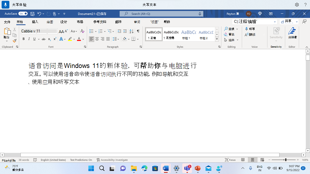Open the font color dropdown arrow
This screenshot has height=174, width=310.
point(83,39)
